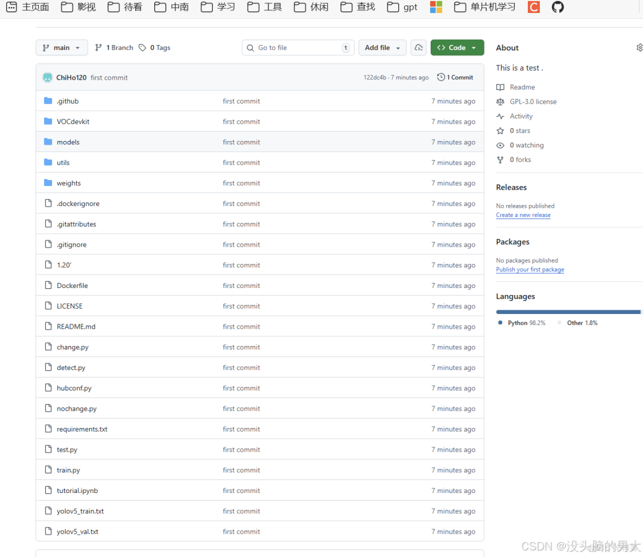Click the Create a new release link
Viewport: 643px width, 557px height.
pyautogui.click(x=523, y=215)
